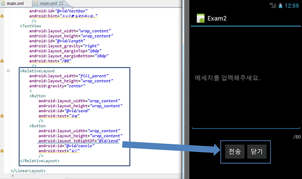Tap the message input field with Korean hint
Viewport: 302px width, 179px height.
[x=245, y=78]
